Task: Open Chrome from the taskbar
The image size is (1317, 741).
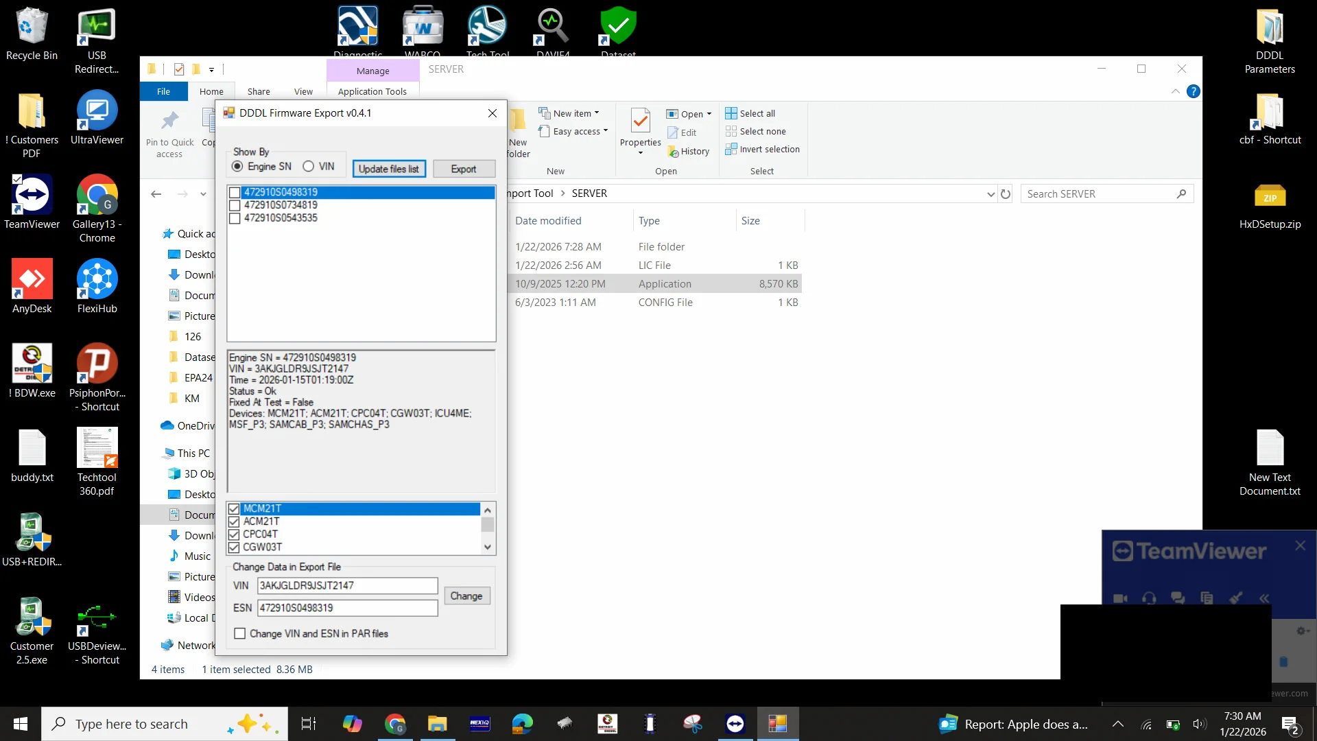Action: click(395, 724)
